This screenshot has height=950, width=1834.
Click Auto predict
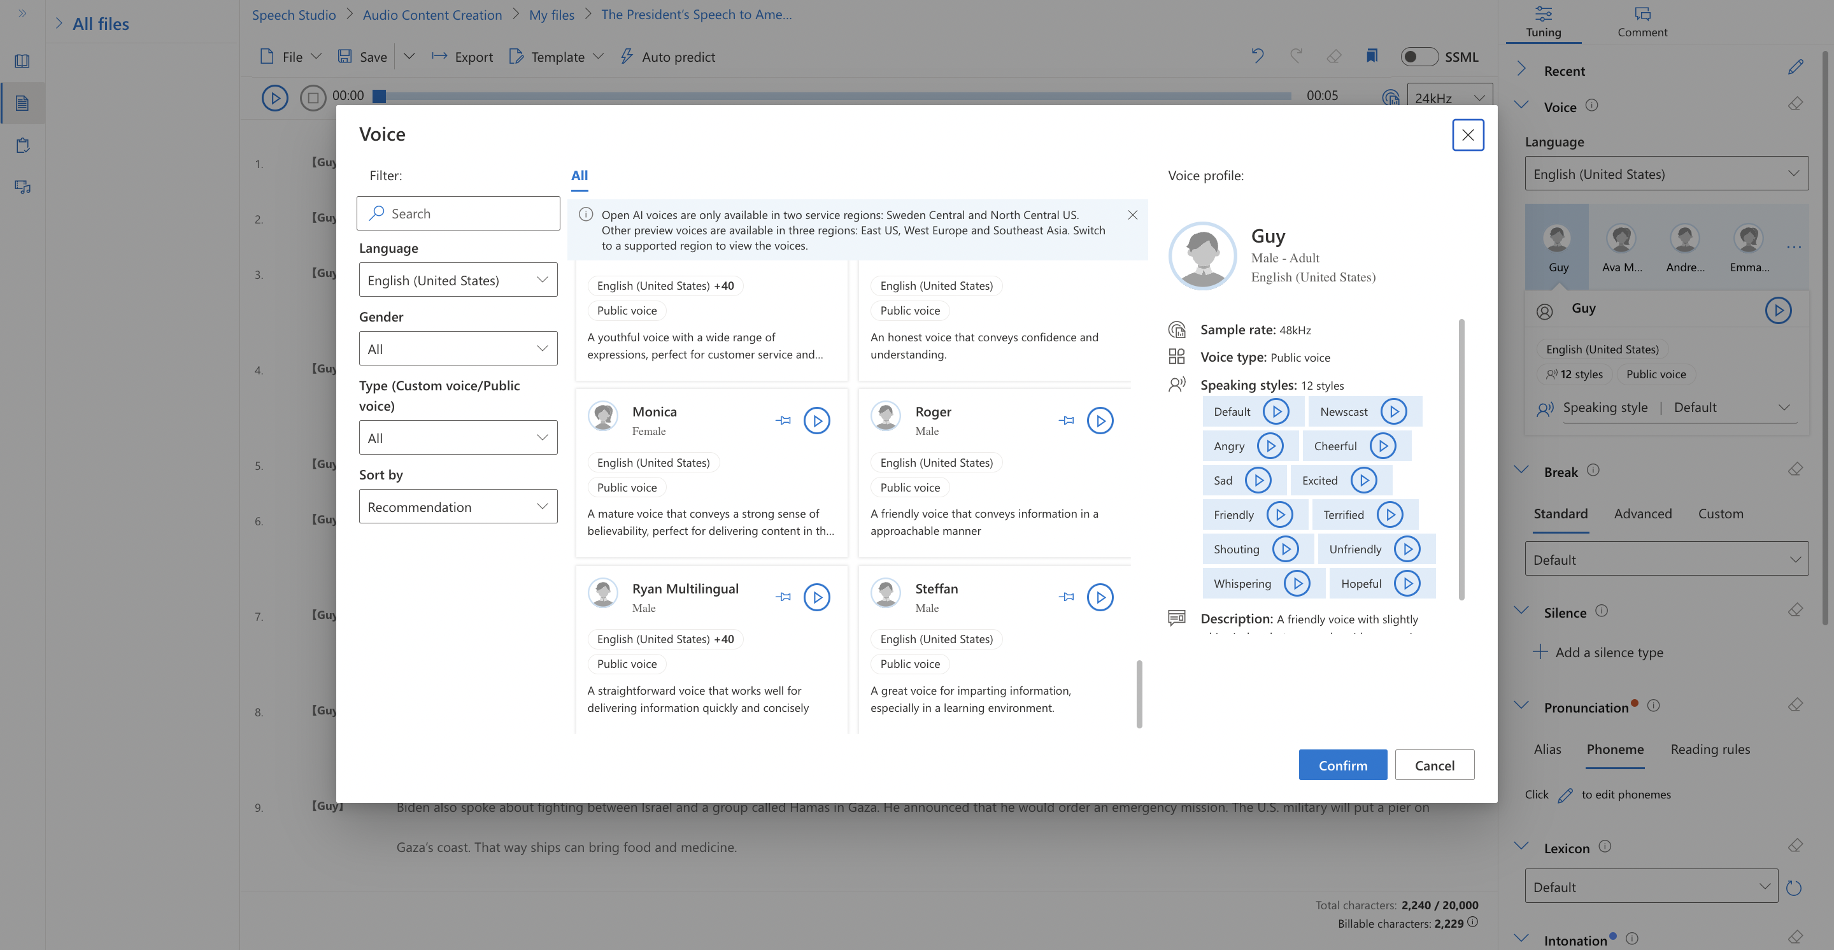667,57
